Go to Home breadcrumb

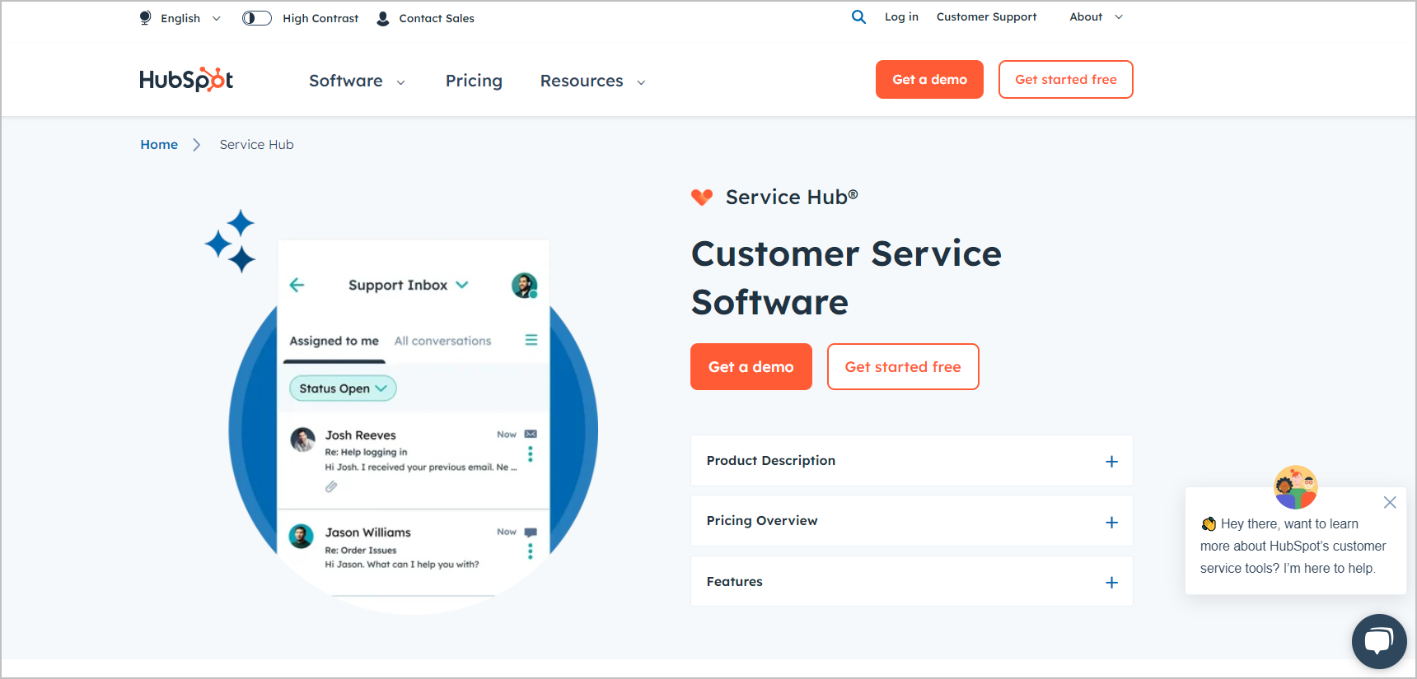pyautogui.click(x=159, y=144)
